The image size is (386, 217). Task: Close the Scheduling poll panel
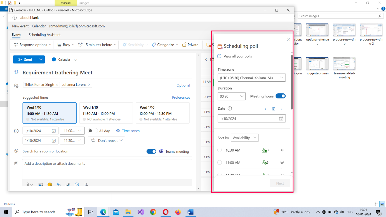(x=289, y=39)
